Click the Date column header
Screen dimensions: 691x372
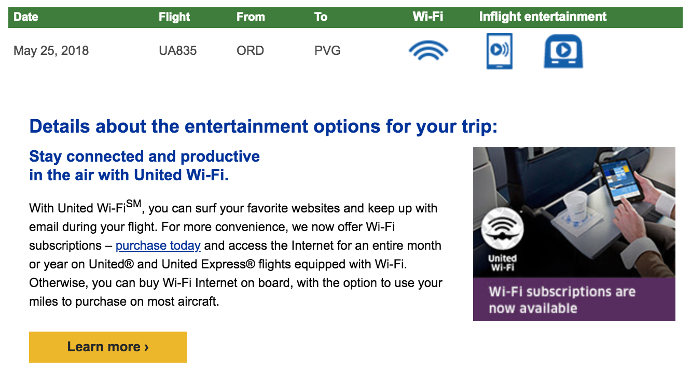[x=26, y=17]
